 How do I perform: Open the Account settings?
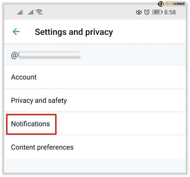point(24,77)
